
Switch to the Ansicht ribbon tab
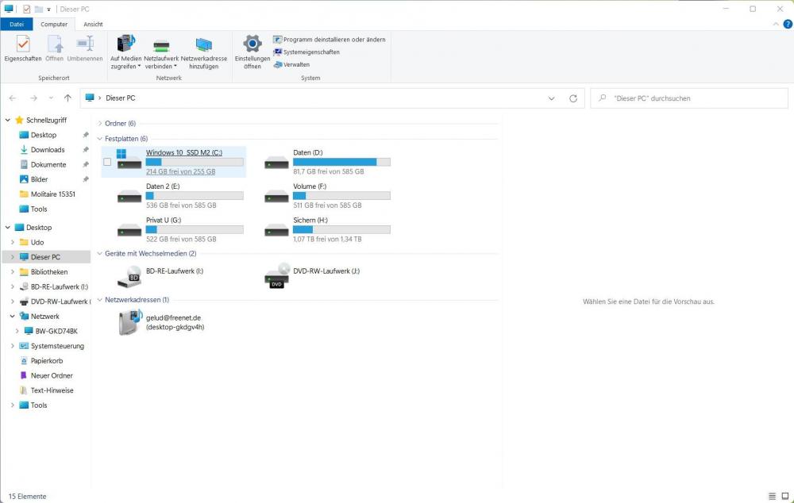click(93, 25)
